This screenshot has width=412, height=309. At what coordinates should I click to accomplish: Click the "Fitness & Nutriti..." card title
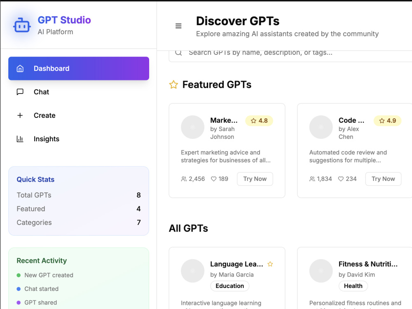368,264
